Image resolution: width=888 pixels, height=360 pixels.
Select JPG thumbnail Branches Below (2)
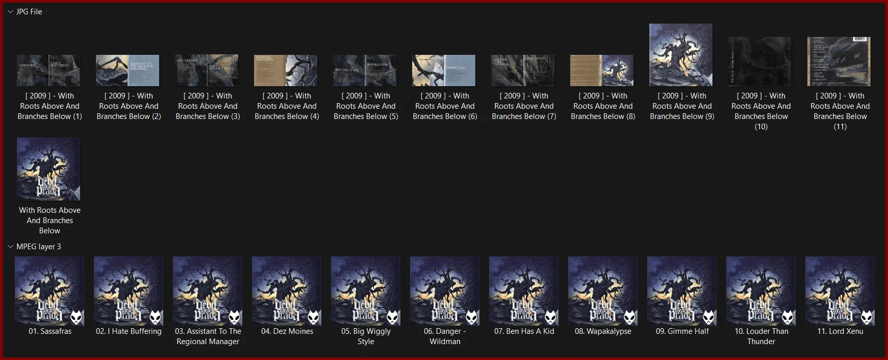point(128,70)
